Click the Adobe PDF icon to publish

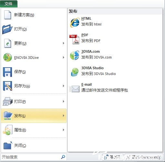coord(75,39)
